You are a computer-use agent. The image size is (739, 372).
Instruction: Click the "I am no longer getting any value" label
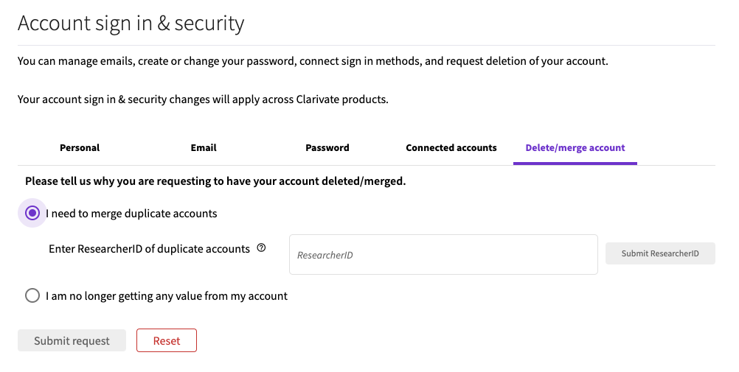[x=167, y=296]
